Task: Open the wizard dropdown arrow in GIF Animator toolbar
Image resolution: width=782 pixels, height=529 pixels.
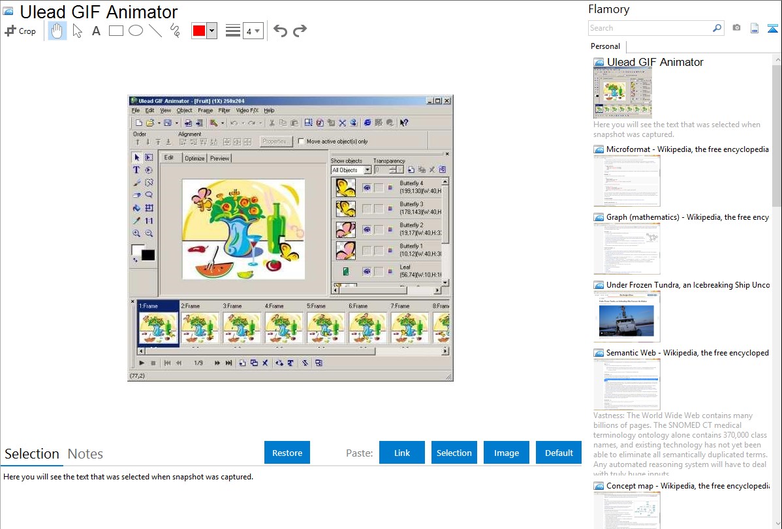Action: click(x=223, y=123)
